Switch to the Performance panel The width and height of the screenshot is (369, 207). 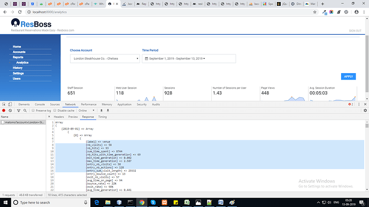point(89,104)
